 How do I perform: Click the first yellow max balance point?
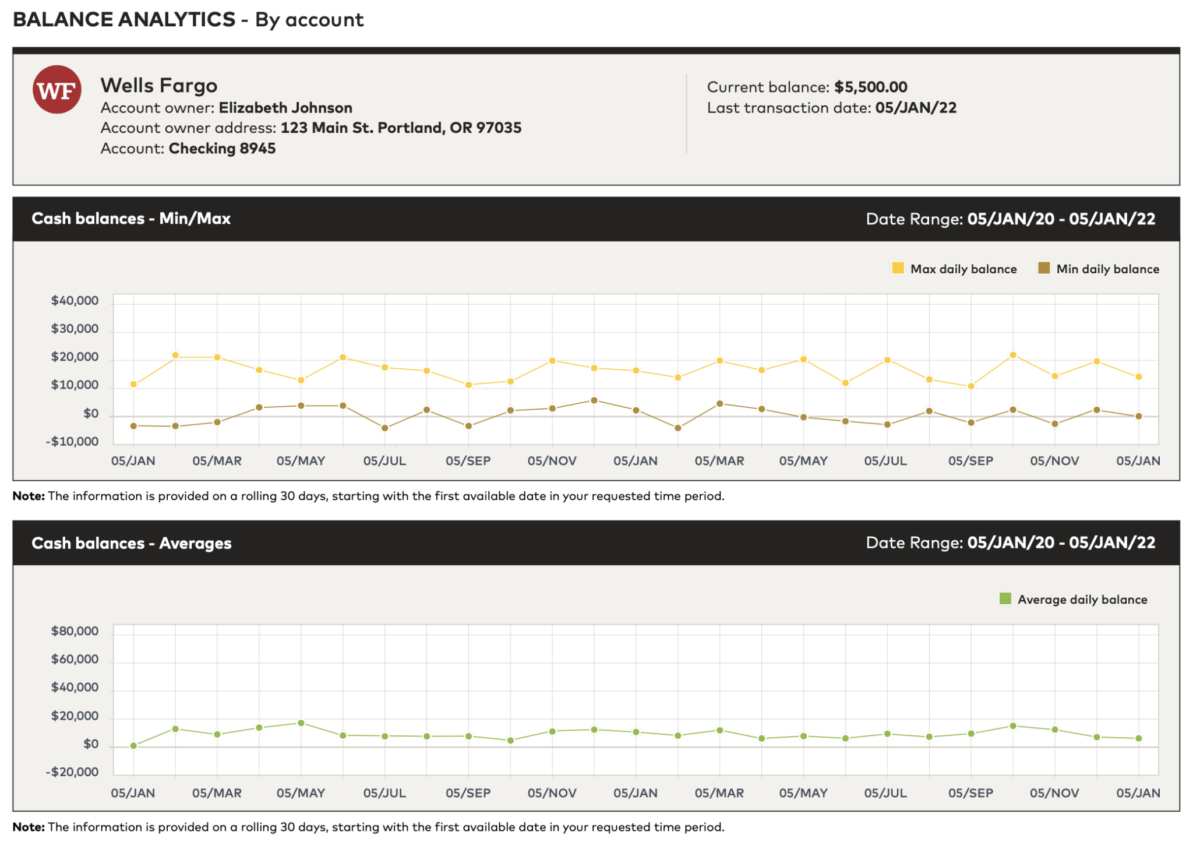click(x=133, y=385)
